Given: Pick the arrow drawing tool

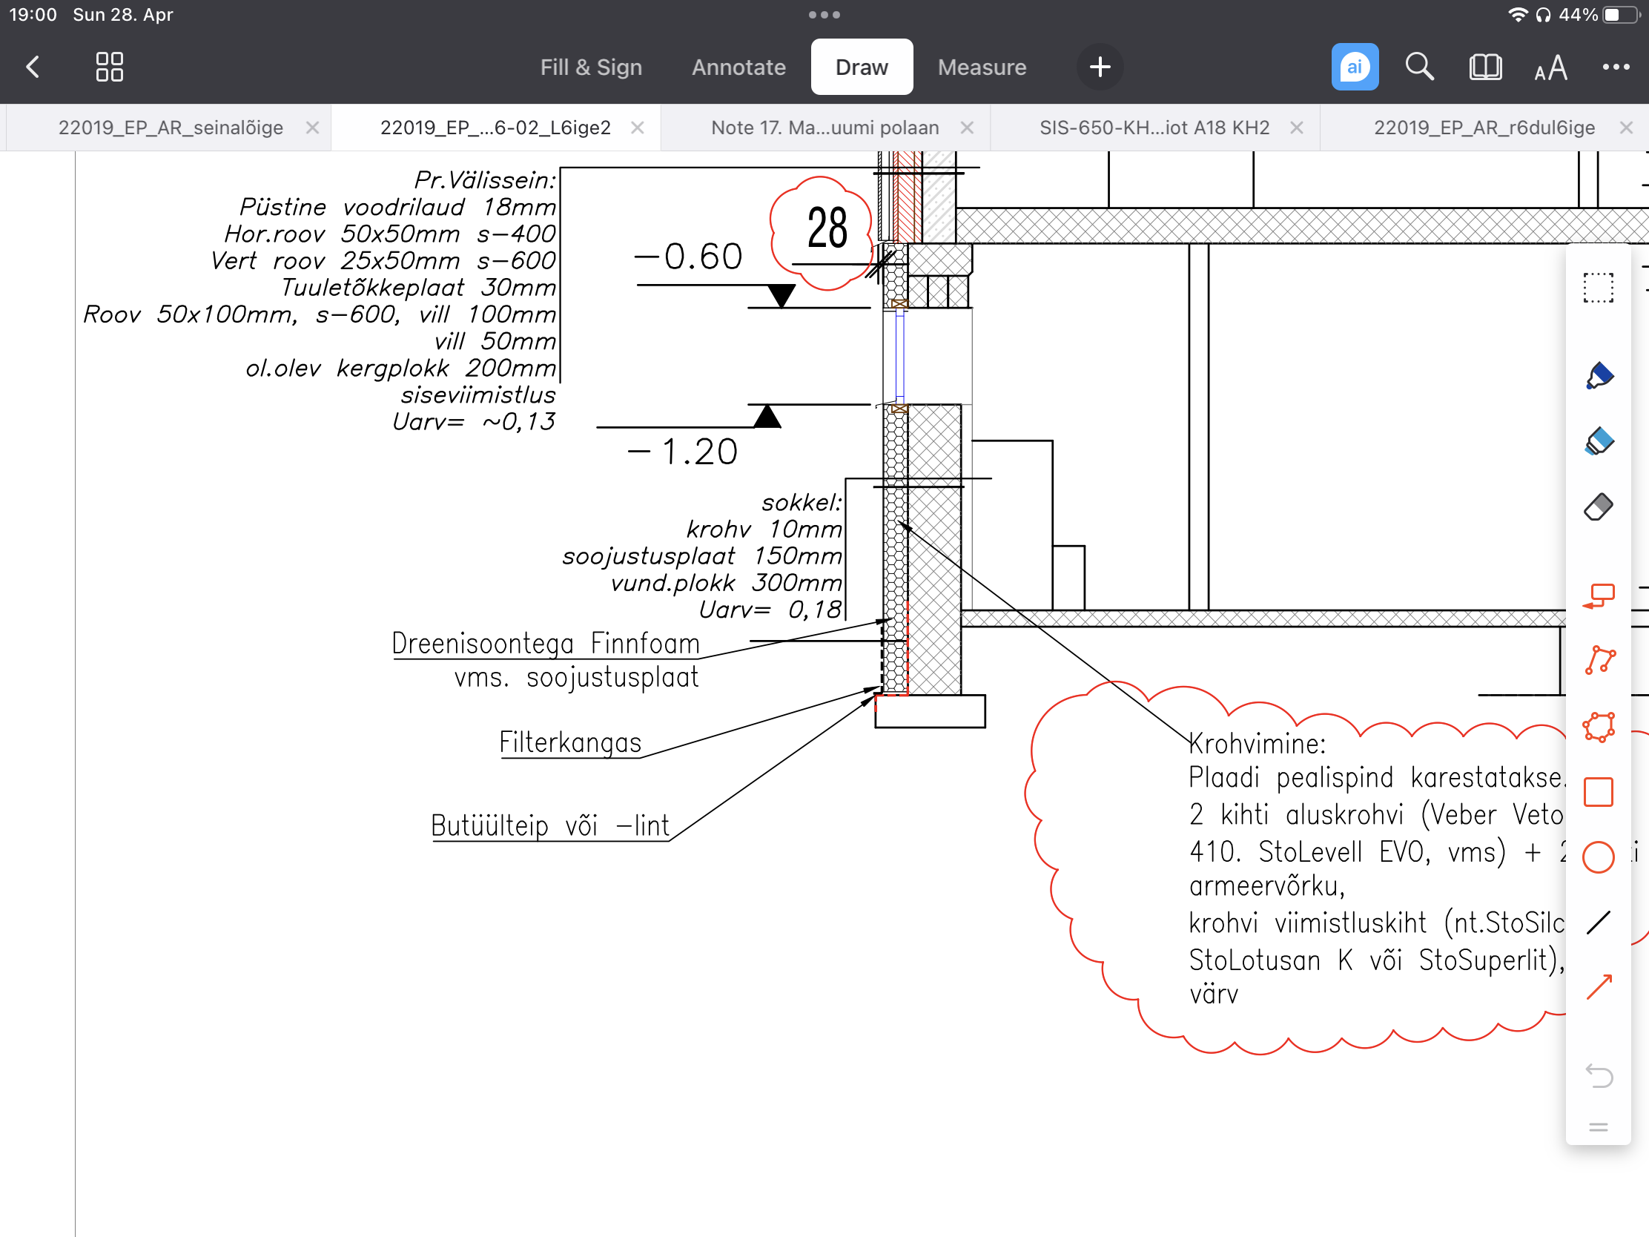Looking at the screenshot, I should (1599, 987).
